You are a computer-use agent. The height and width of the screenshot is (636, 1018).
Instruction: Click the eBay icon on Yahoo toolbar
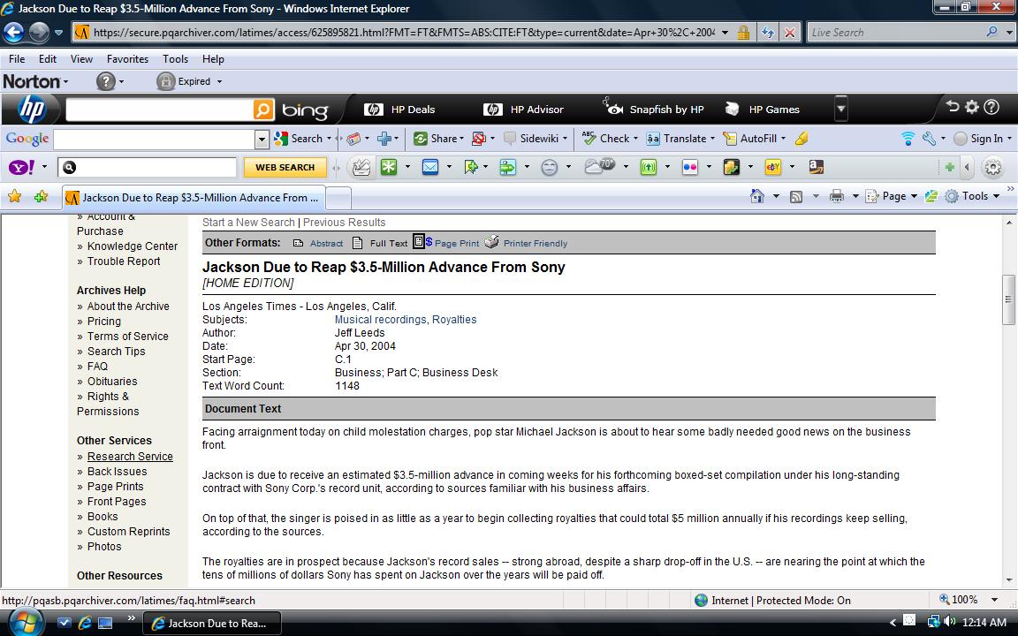(x=772, y=167)
